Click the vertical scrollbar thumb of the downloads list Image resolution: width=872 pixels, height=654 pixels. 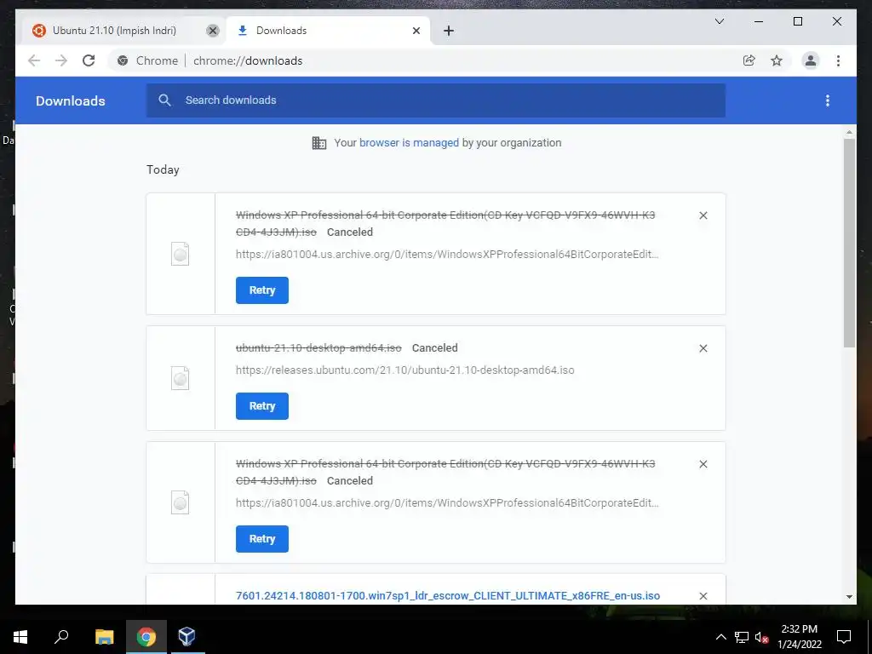point(849,243)
